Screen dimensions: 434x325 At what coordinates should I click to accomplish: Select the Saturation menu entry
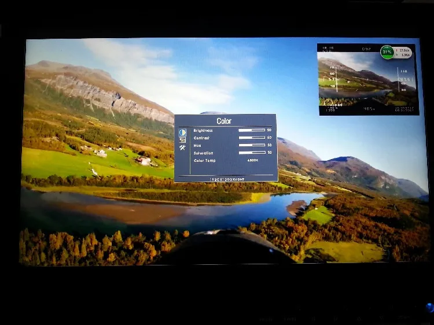pos(204,153)
